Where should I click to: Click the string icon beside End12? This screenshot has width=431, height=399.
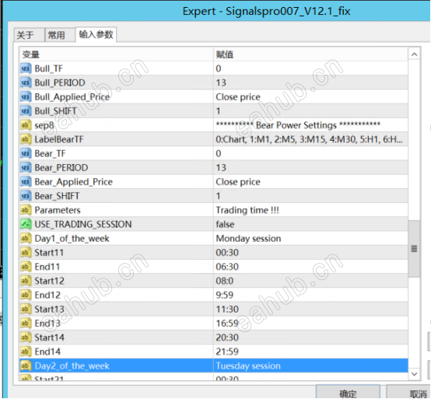(26, 295)
